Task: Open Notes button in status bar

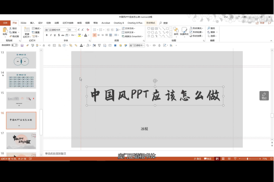Action: pyautogui.click(x=198, y=159)
